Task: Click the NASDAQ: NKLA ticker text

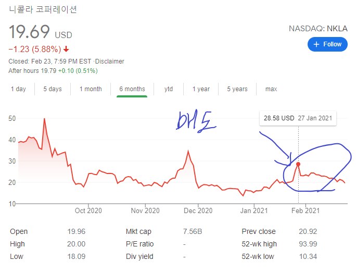Action: pos(318,29)
